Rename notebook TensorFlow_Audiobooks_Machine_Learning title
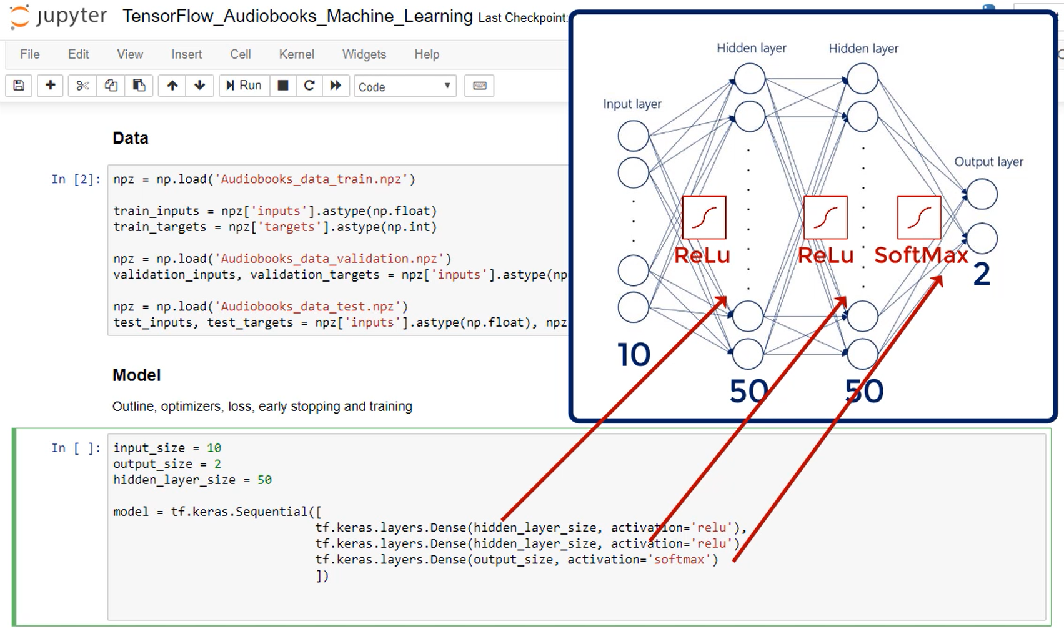This screenshot has height=629, width=1064. click(297, 16)
